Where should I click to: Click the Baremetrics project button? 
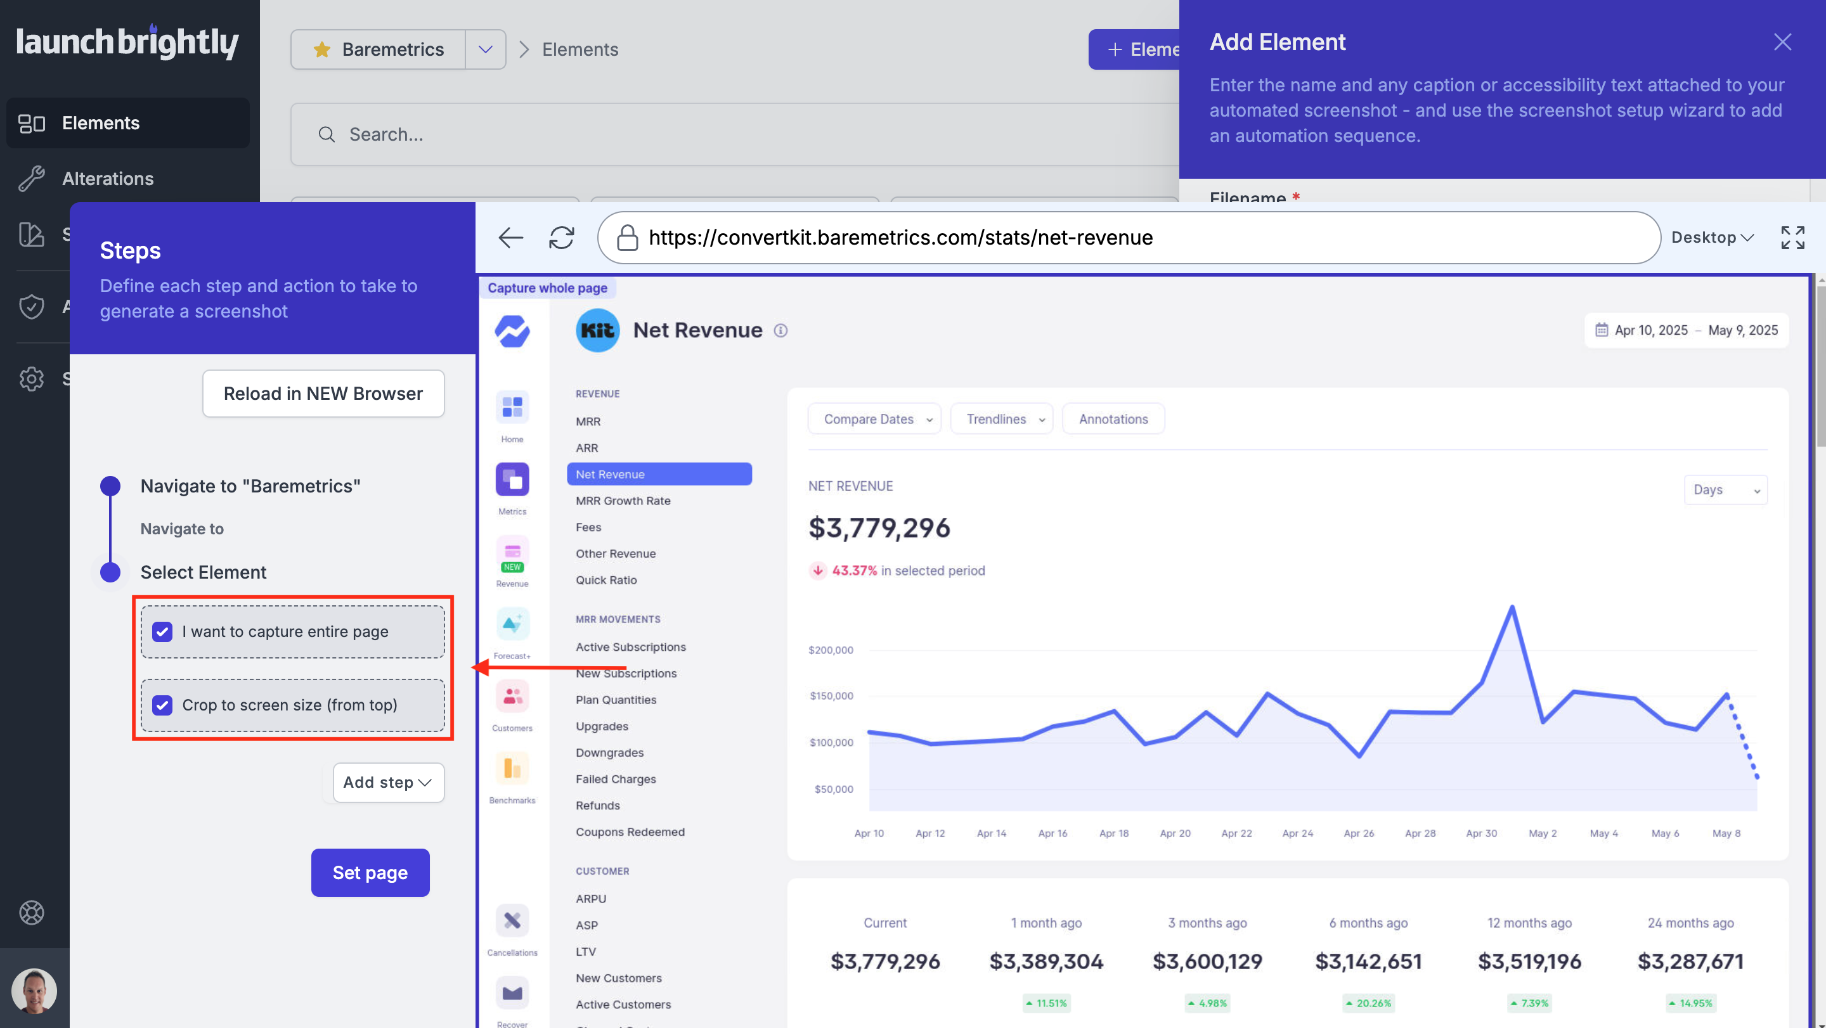pyautogui.click(x=378, y=49)
